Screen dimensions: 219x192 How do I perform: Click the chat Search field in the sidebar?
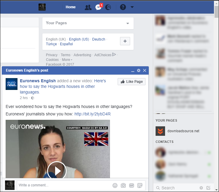tap(176, 188)
